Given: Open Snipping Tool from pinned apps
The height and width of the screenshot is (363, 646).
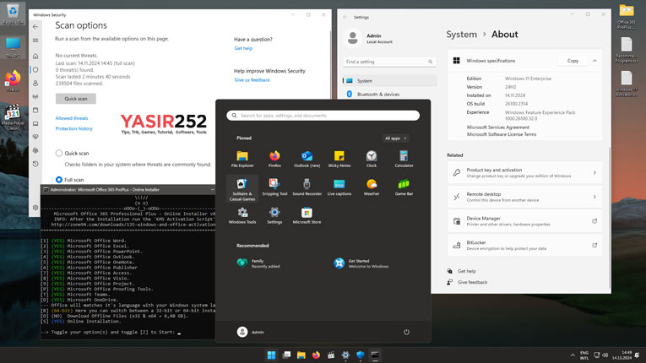Looking at the screenshot, I should pyautogui.click(x=274, y=187).
